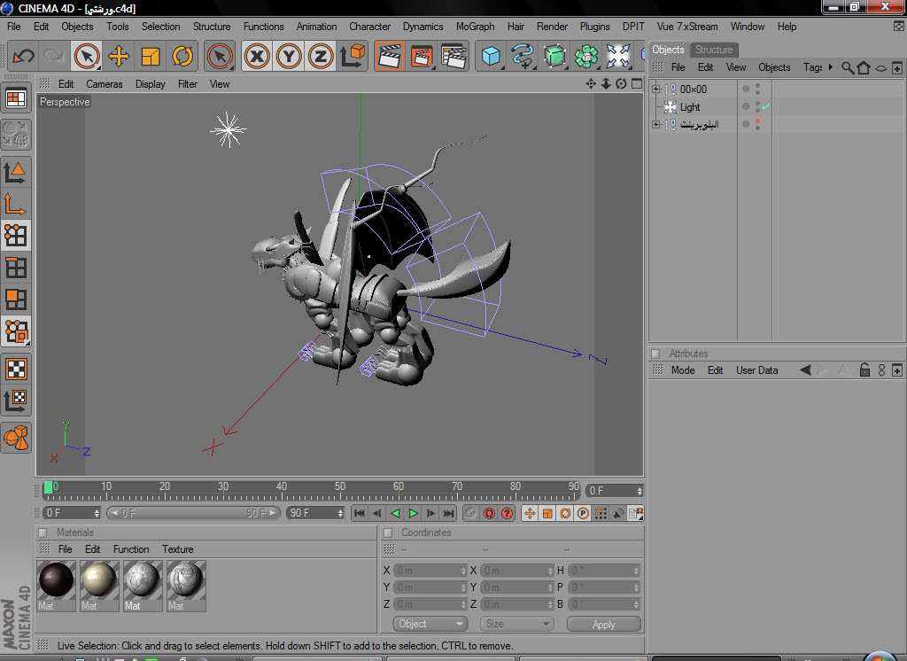Select the dark maroon material swatch
Viewport: 907px width, 661px height.
(57, 579)
